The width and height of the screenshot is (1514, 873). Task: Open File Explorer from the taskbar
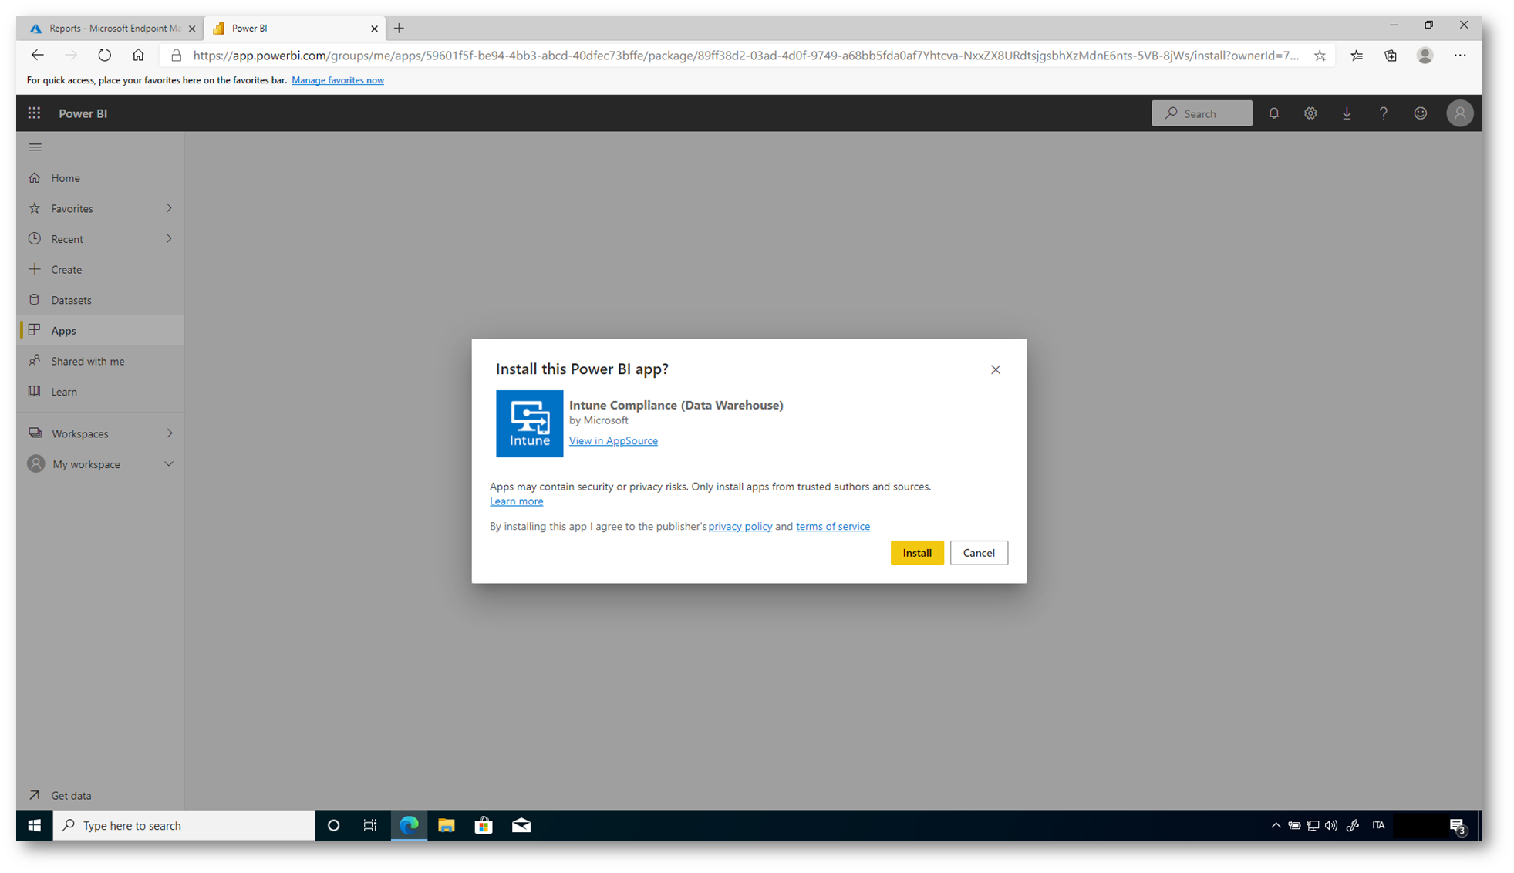[x=446, y=825]
